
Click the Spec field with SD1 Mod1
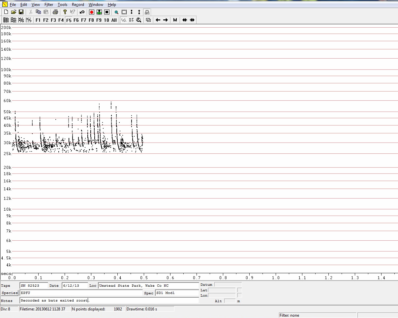click(177, 293)
